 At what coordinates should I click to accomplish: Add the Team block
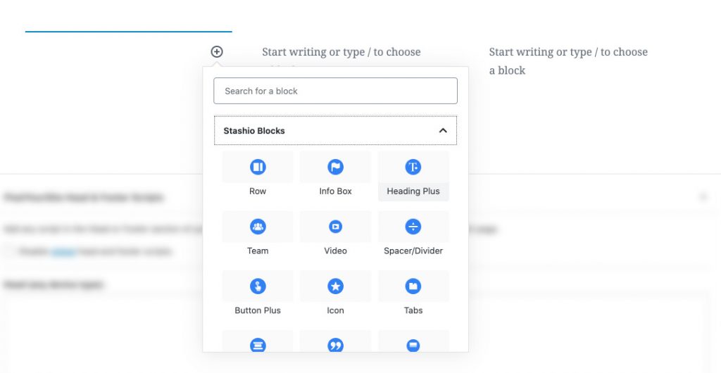pyautogui.click(x=258, y=236)
